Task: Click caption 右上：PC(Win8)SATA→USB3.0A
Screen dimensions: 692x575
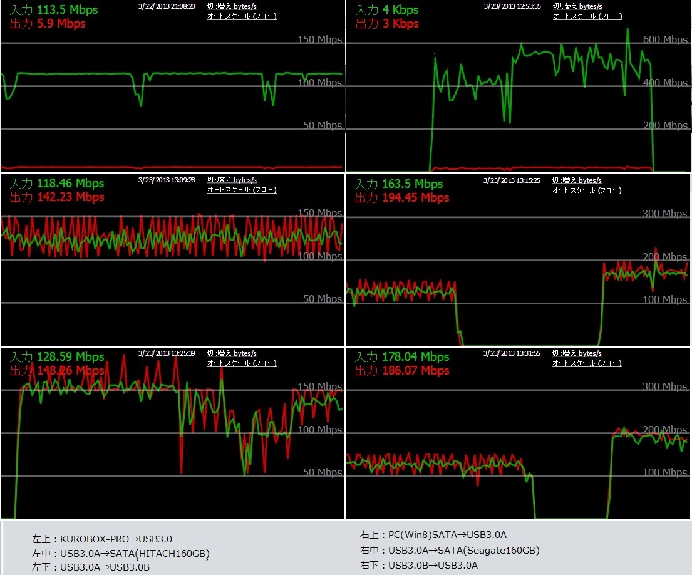Action: click(433, 535)
